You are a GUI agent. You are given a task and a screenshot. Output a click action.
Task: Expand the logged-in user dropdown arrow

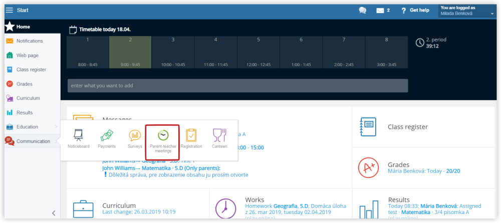492,14
